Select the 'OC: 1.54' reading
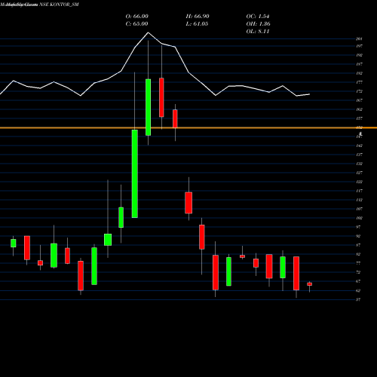This screenshot has width=377, height=377. [258, 16]
